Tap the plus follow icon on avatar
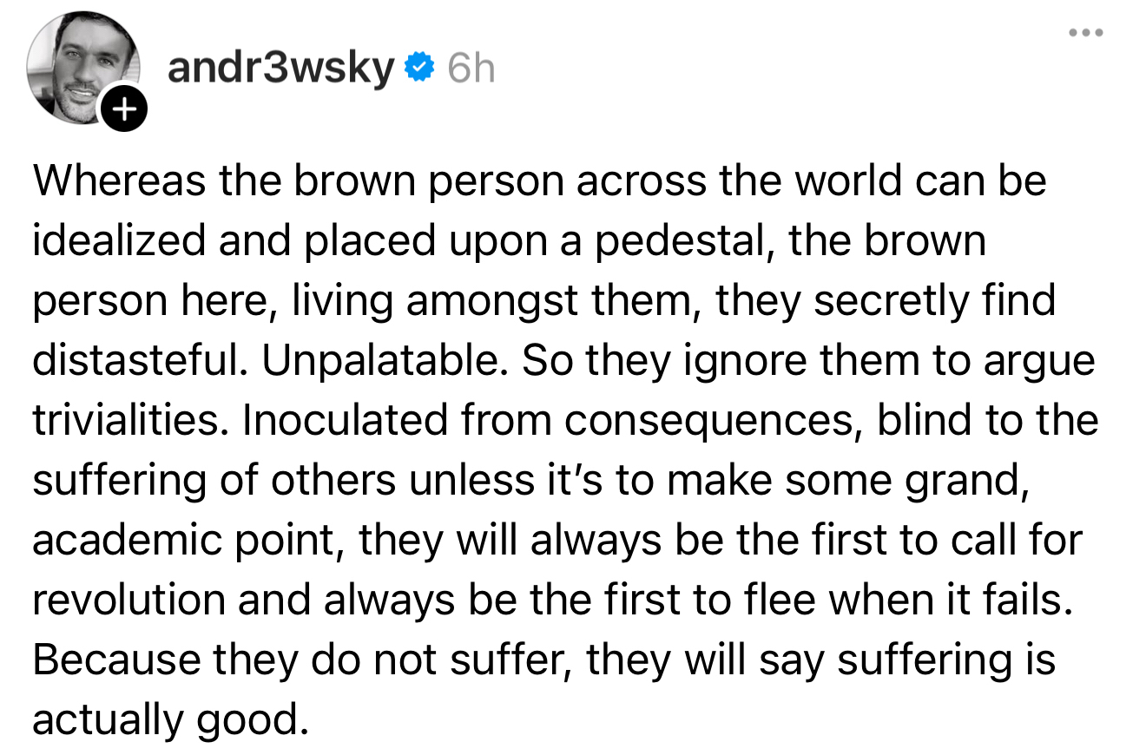 126,110
